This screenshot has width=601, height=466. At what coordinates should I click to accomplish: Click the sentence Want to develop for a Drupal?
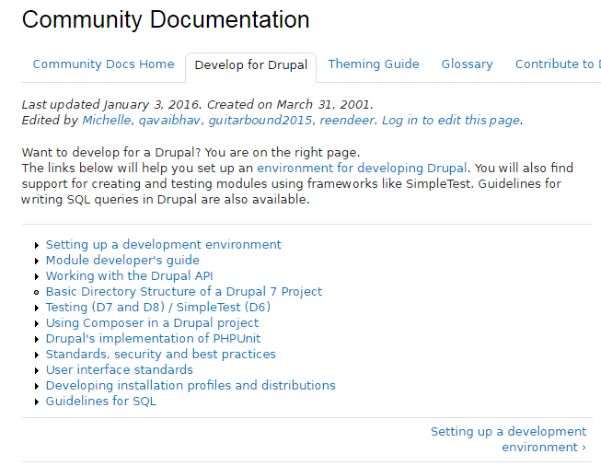(x=111, y=153)
